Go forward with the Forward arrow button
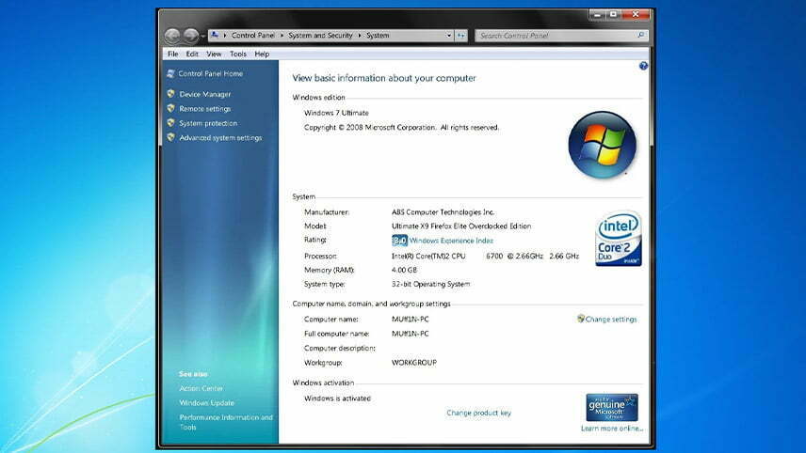The width and height of the screenshot is (806, 453). point(191,36)
